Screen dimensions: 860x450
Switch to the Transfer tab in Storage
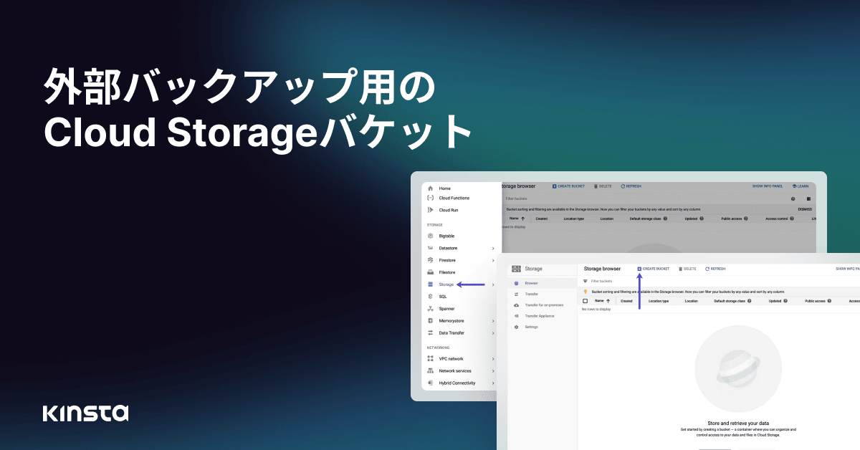click(x=532, y=294)
